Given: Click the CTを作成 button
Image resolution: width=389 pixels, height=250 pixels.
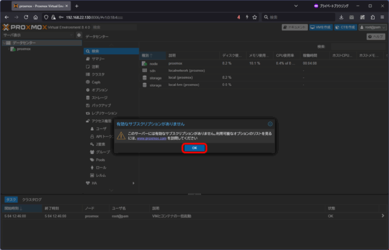Looking at the screenshot, I should 346,27.
